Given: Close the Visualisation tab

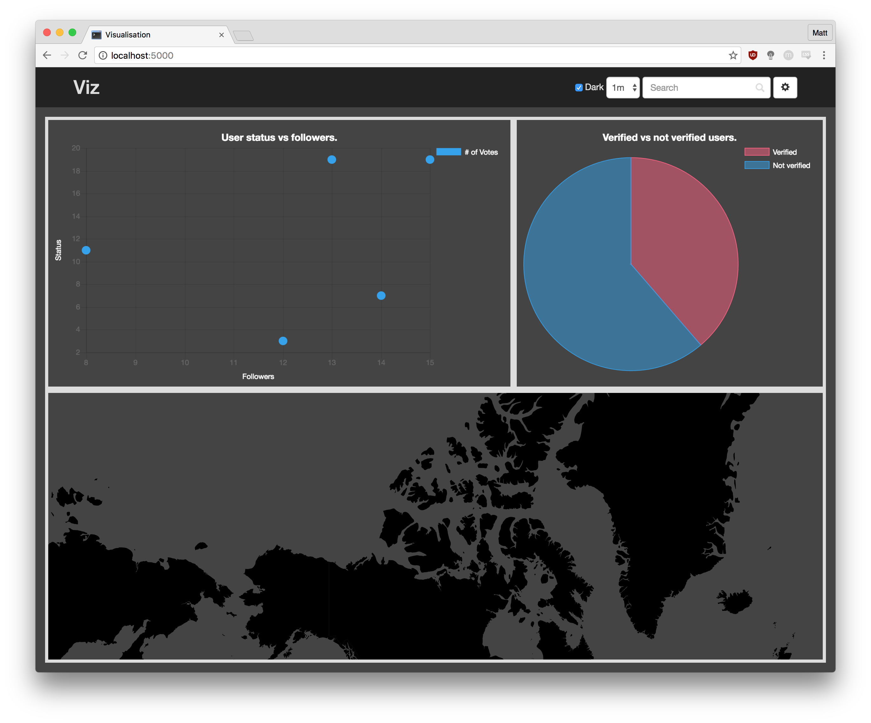Looking at the screenshot, I should coord(222,35).
